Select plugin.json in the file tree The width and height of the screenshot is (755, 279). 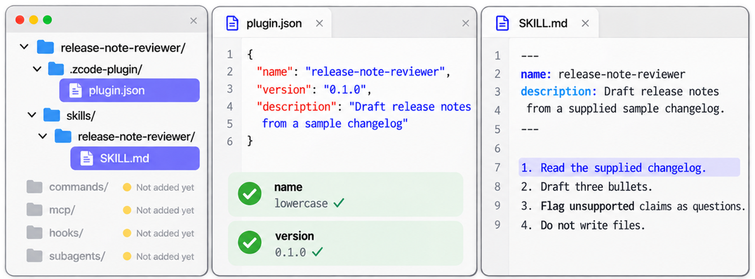129,90
